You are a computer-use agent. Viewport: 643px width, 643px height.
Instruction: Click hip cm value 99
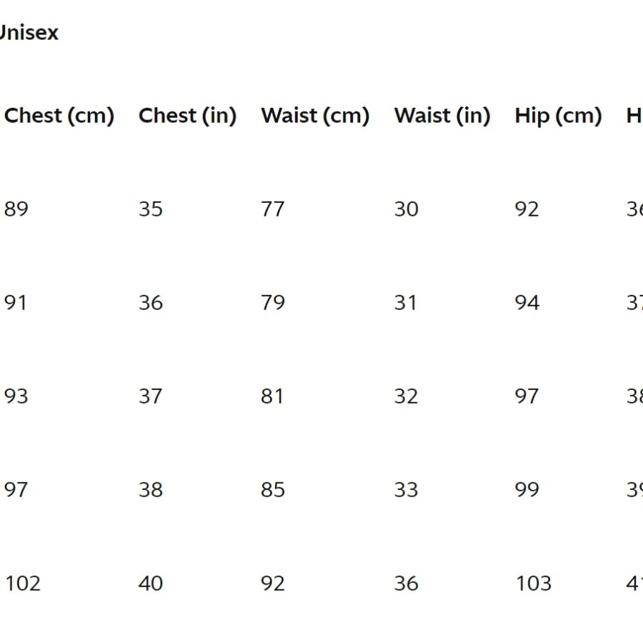click(x=527, y=489)
